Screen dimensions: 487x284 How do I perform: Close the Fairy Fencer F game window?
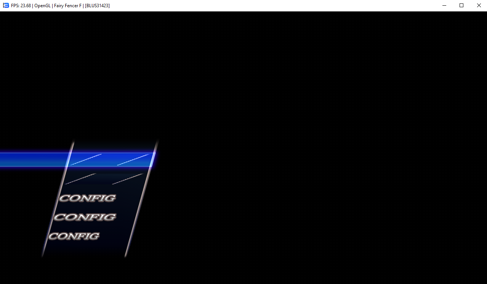(x=479, y=5)
